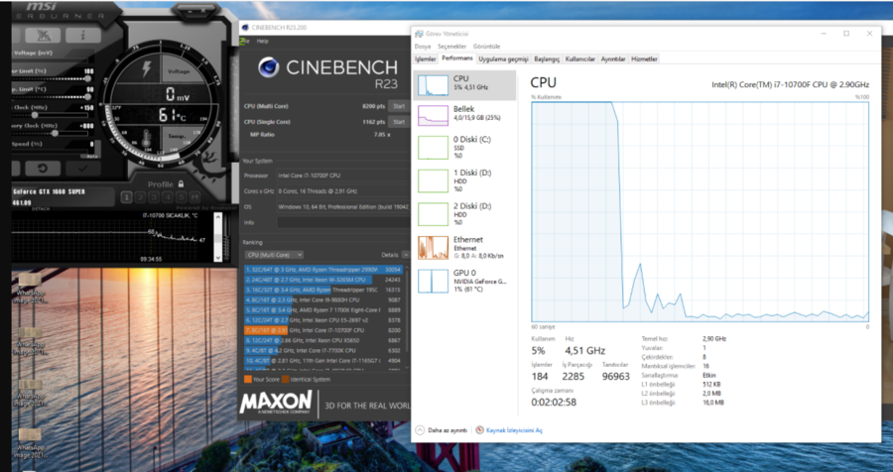Viewport: 893px width, 472px height.
Task: Select highlighted ranking row 7 Intel Core i7-10700F
Action: (x=323, y=330)
